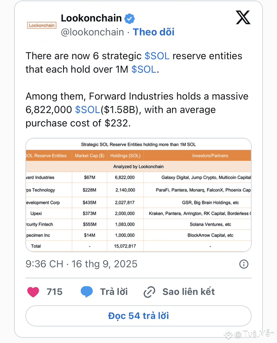
Task: Open the @lookonchain handle
Action: (92, 32)
